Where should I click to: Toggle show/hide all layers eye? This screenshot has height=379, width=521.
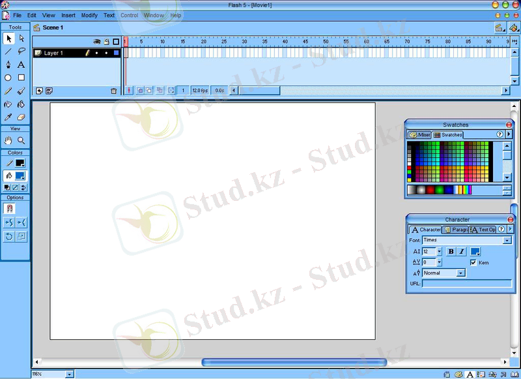(x=96, y=42)
